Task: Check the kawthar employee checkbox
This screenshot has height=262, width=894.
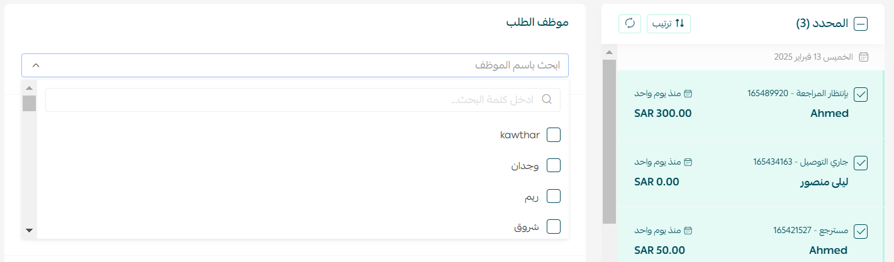Action: coord(554,135)
